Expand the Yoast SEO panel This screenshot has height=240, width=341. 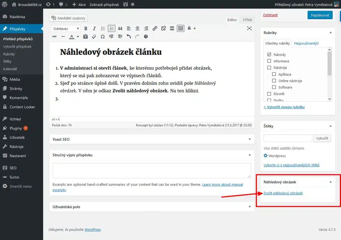coord(250,139)
